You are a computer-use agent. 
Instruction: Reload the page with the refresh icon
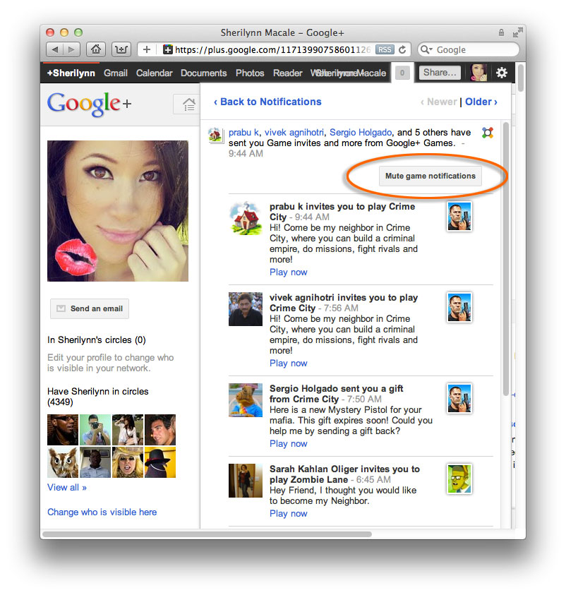pyautogui.click(x=402, y=49)
